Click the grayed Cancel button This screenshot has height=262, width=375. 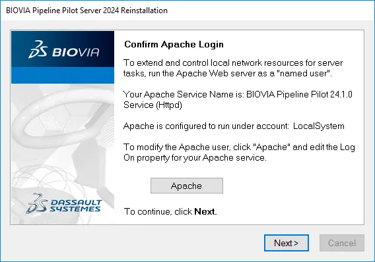coord(342,243)
